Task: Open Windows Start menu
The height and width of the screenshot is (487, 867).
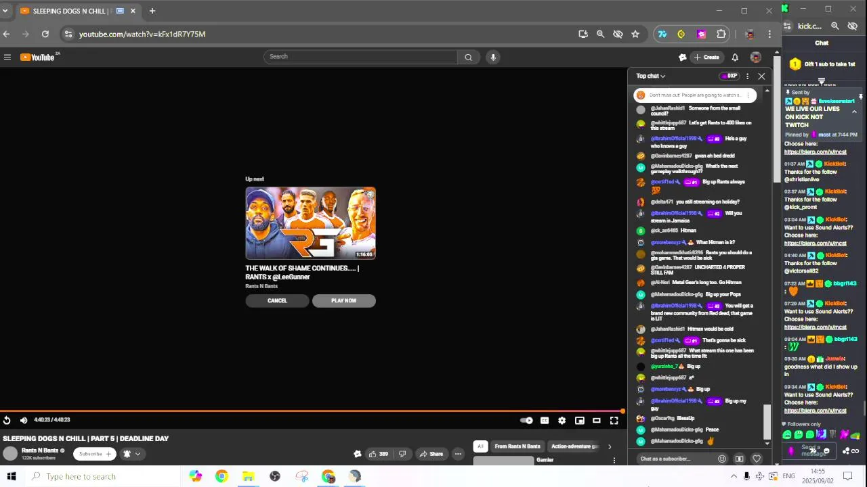Action: (x=12, y=476)
